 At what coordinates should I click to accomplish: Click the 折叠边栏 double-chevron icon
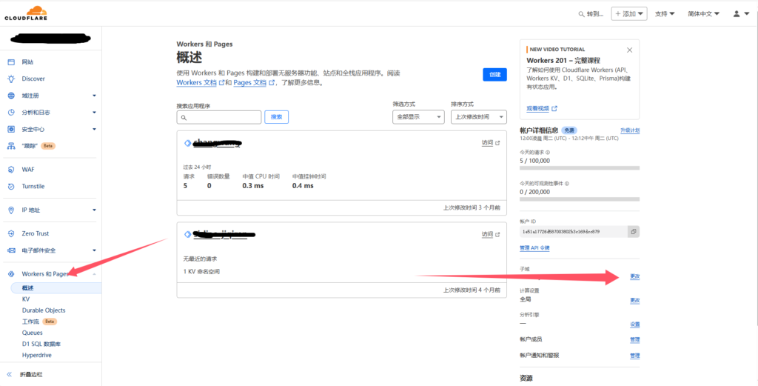[x=9, y=374]
